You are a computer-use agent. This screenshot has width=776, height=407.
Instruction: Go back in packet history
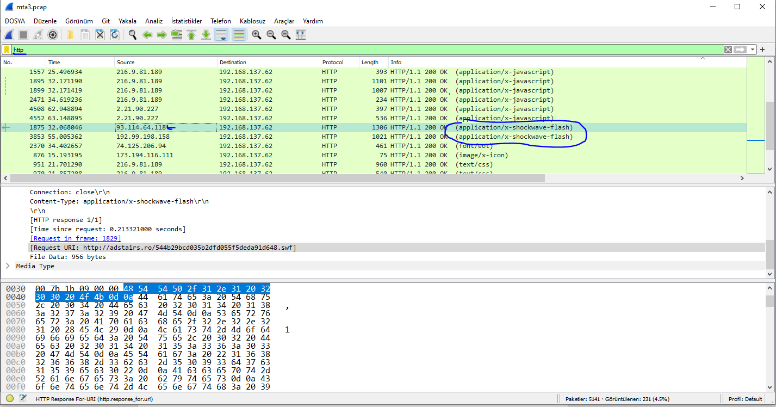[147, 35]
